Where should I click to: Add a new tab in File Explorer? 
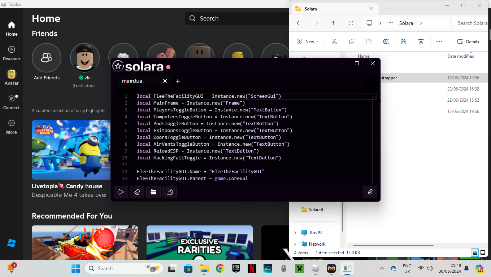point(387,9)
